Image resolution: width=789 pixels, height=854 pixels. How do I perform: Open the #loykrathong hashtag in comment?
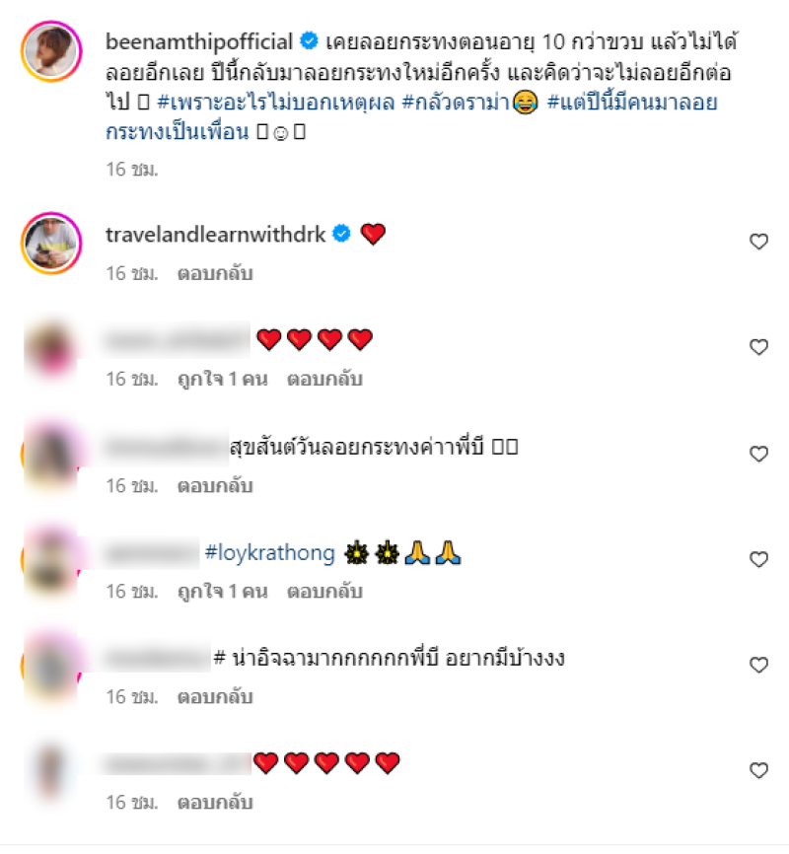(x=269, y=553)
